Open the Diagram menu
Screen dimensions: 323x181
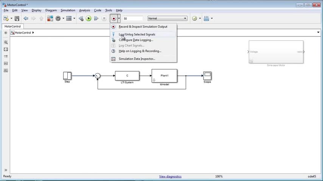click(51, 10)
